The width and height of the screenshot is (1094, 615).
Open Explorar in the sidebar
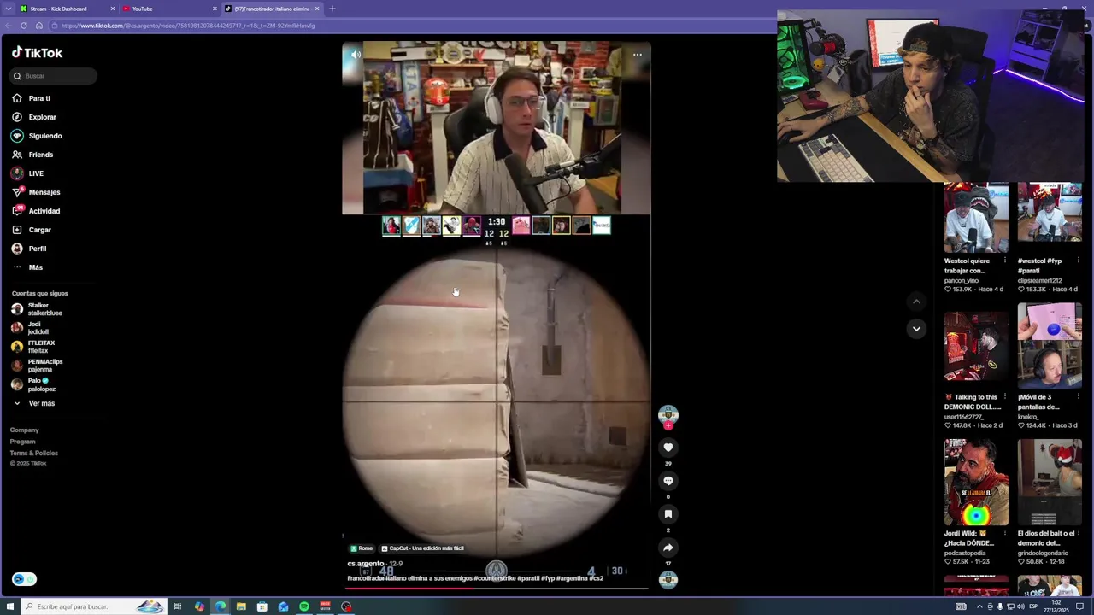pyautogui.click(x=42, y=117)
